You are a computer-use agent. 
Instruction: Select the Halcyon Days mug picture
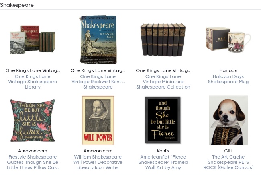point(228,39)
